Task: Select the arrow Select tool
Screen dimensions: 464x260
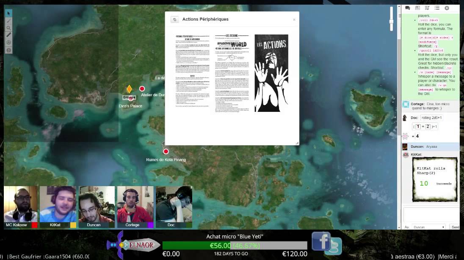Action: (x=8, y=13)
